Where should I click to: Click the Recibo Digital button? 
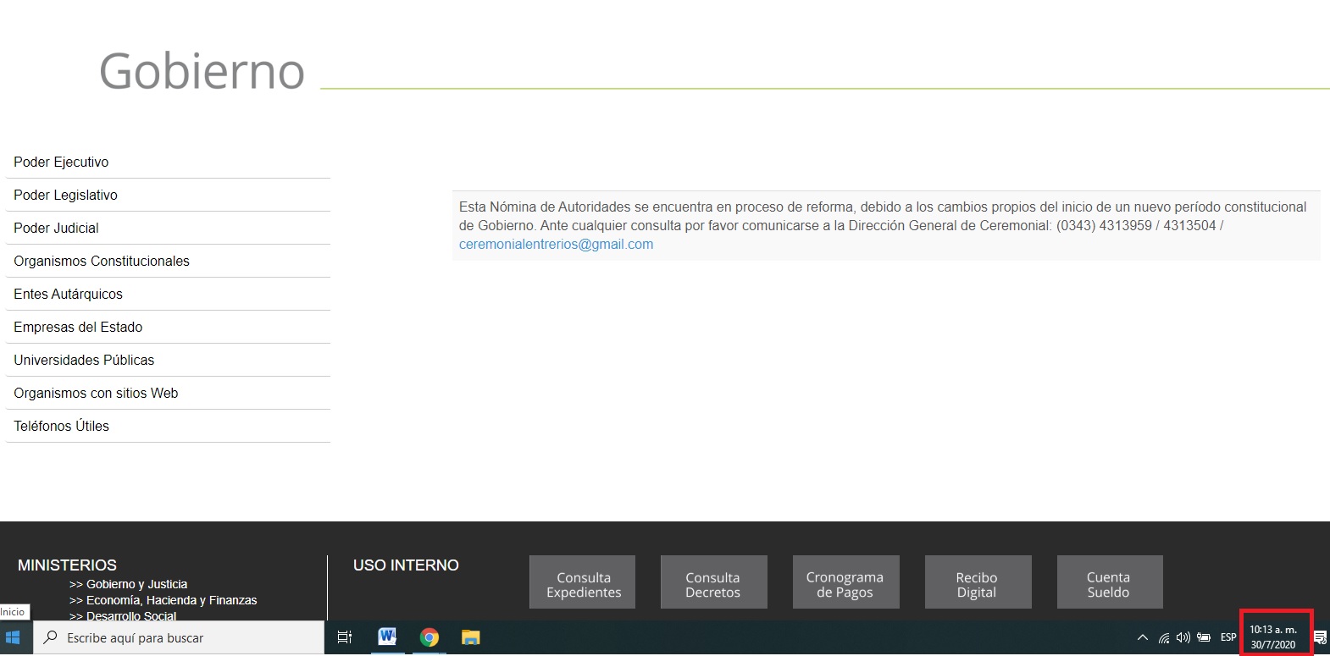click(x=977, y=584)
